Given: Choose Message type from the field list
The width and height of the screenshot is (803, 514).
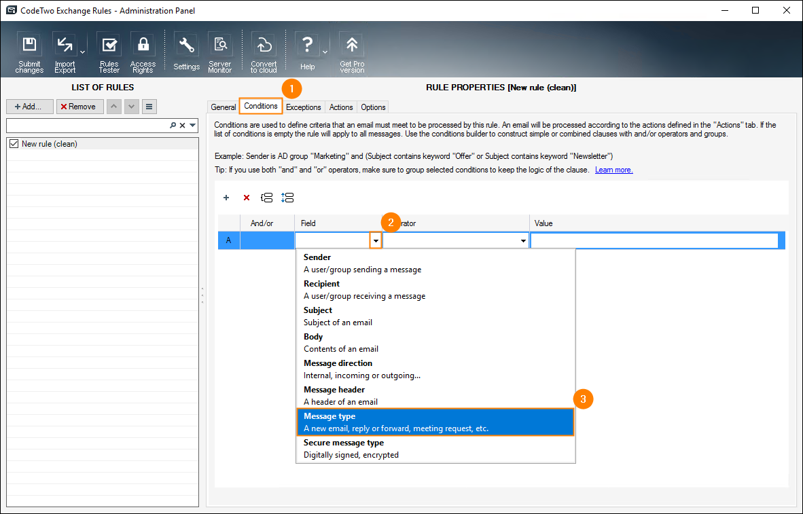Looking at the screenshot, I should pyautogui.click(x=435, y=422).
